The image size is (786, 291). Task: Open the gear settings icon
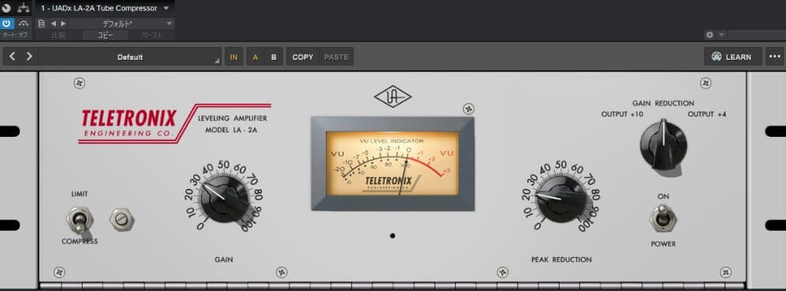coord(709,35)
